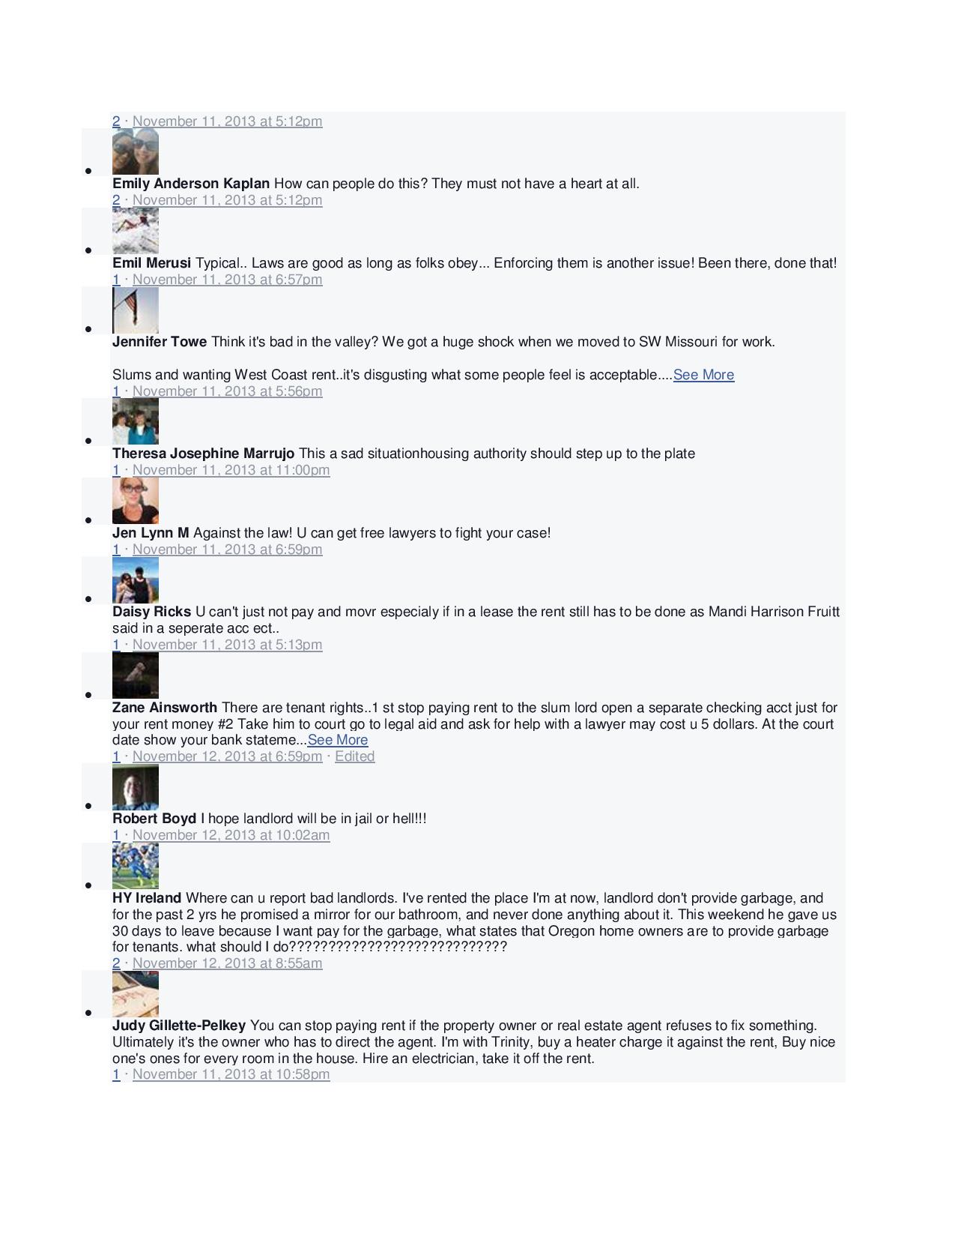
Task: Click timestamp November 11, 2013 at 6:57pm
Action: point(228,280)
